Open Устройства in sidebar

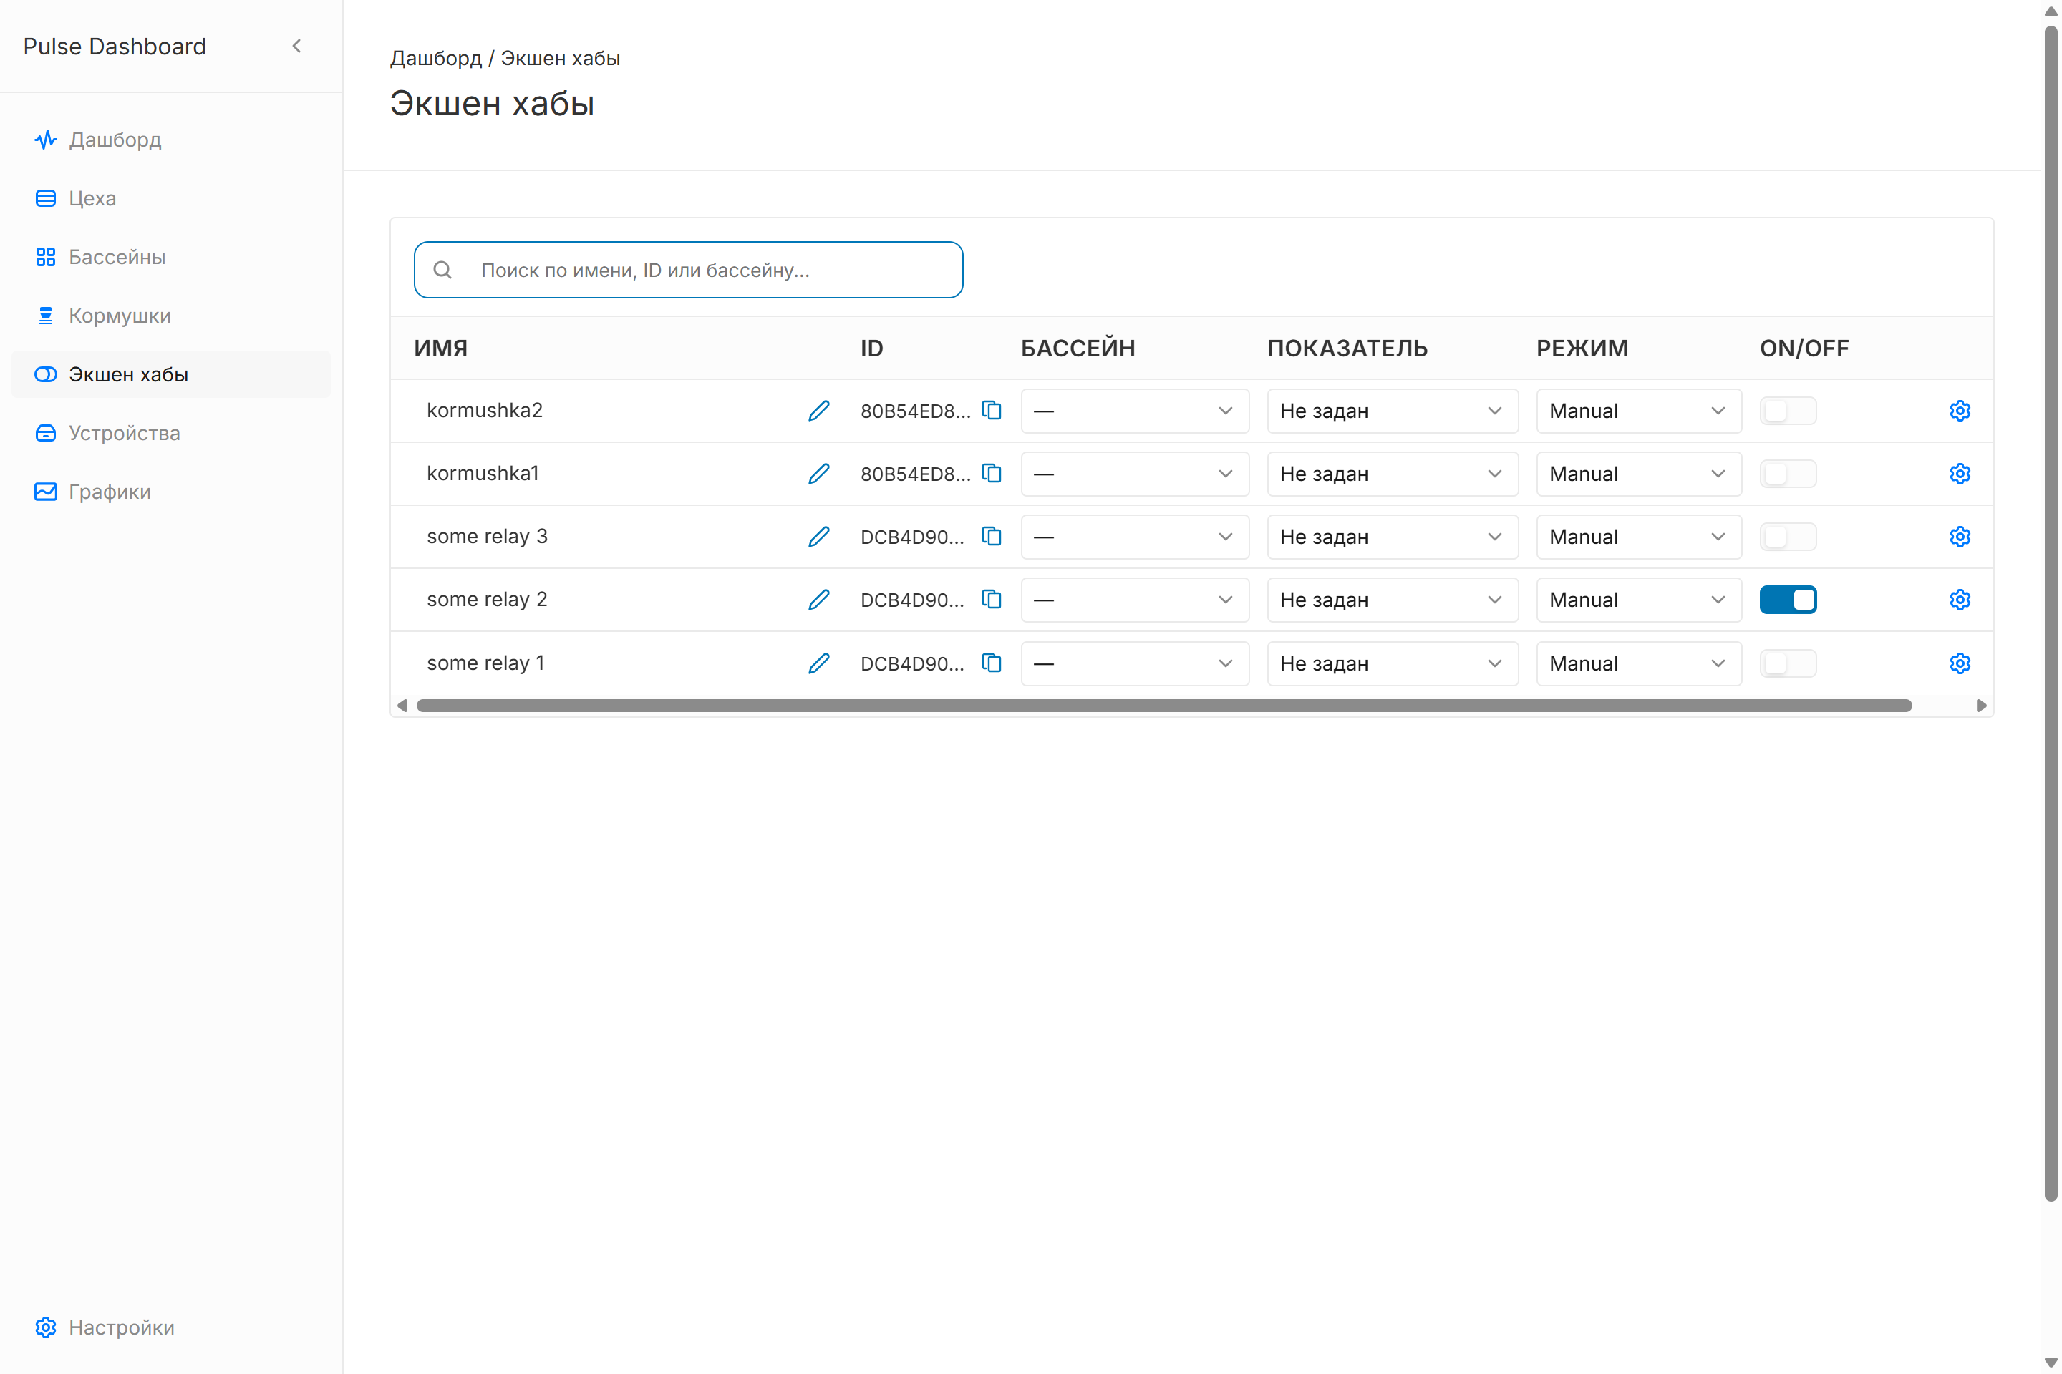click(171, 433)
